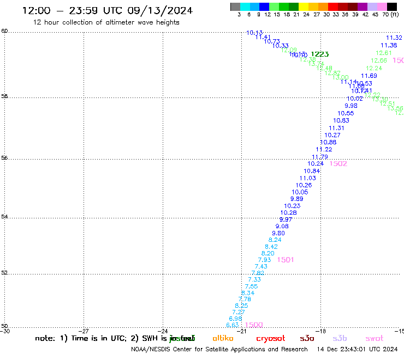404x354 pixels.
Task: Click the 8.42 wave height value
Action: (x=271, y=247)
